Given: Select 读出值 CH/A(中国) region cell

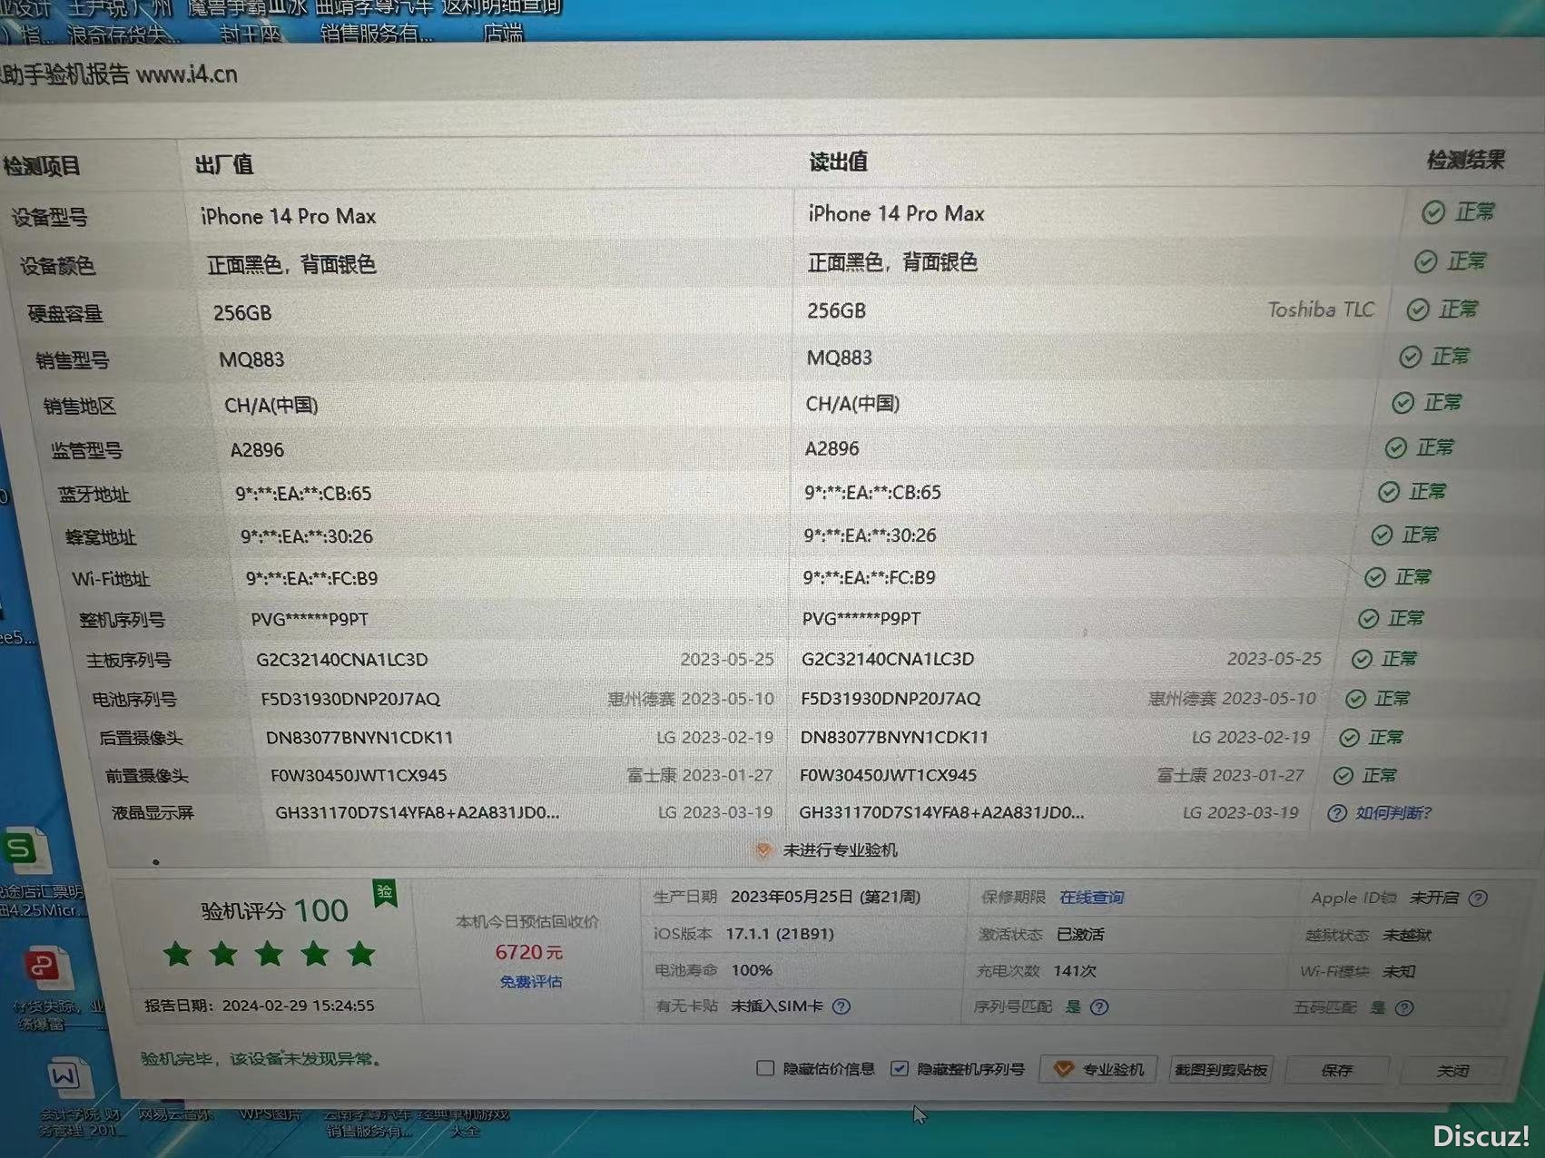Looking at the screenshot, I should (x=852, y=404).
